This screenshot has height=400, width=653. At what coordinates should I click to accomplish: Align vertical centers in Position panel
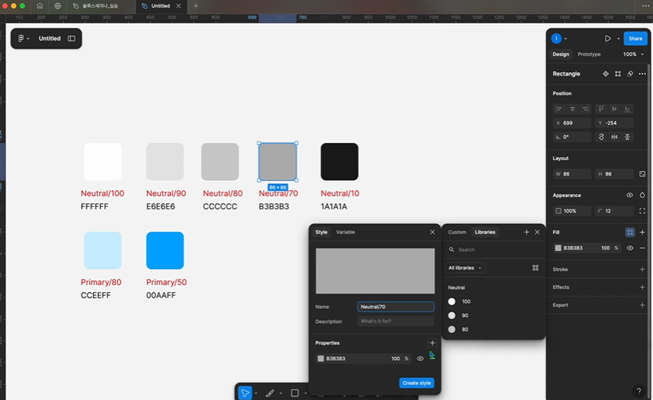pos(614,109)
